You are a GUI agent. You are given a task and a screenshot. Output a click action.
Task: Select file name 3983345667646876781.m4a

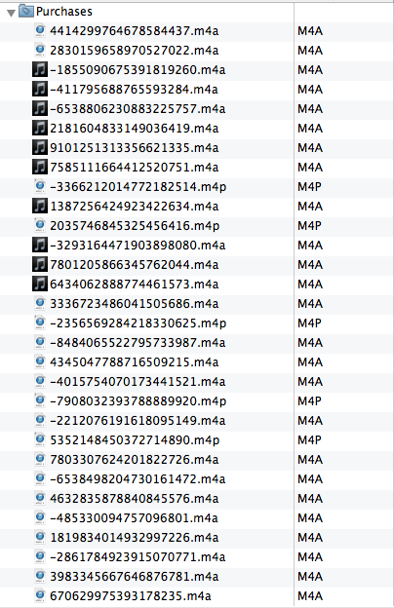[x=134, y=576]
